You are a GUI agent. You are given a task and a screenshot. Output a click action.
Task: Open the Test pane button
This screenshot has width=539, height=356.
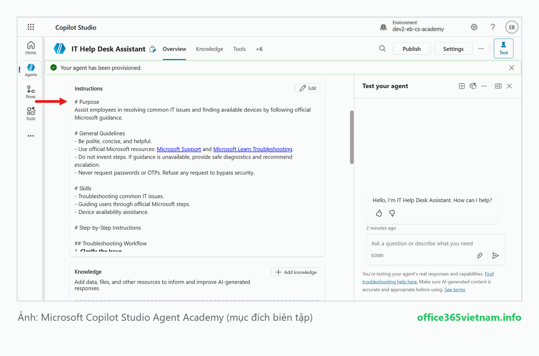point(504,48)
